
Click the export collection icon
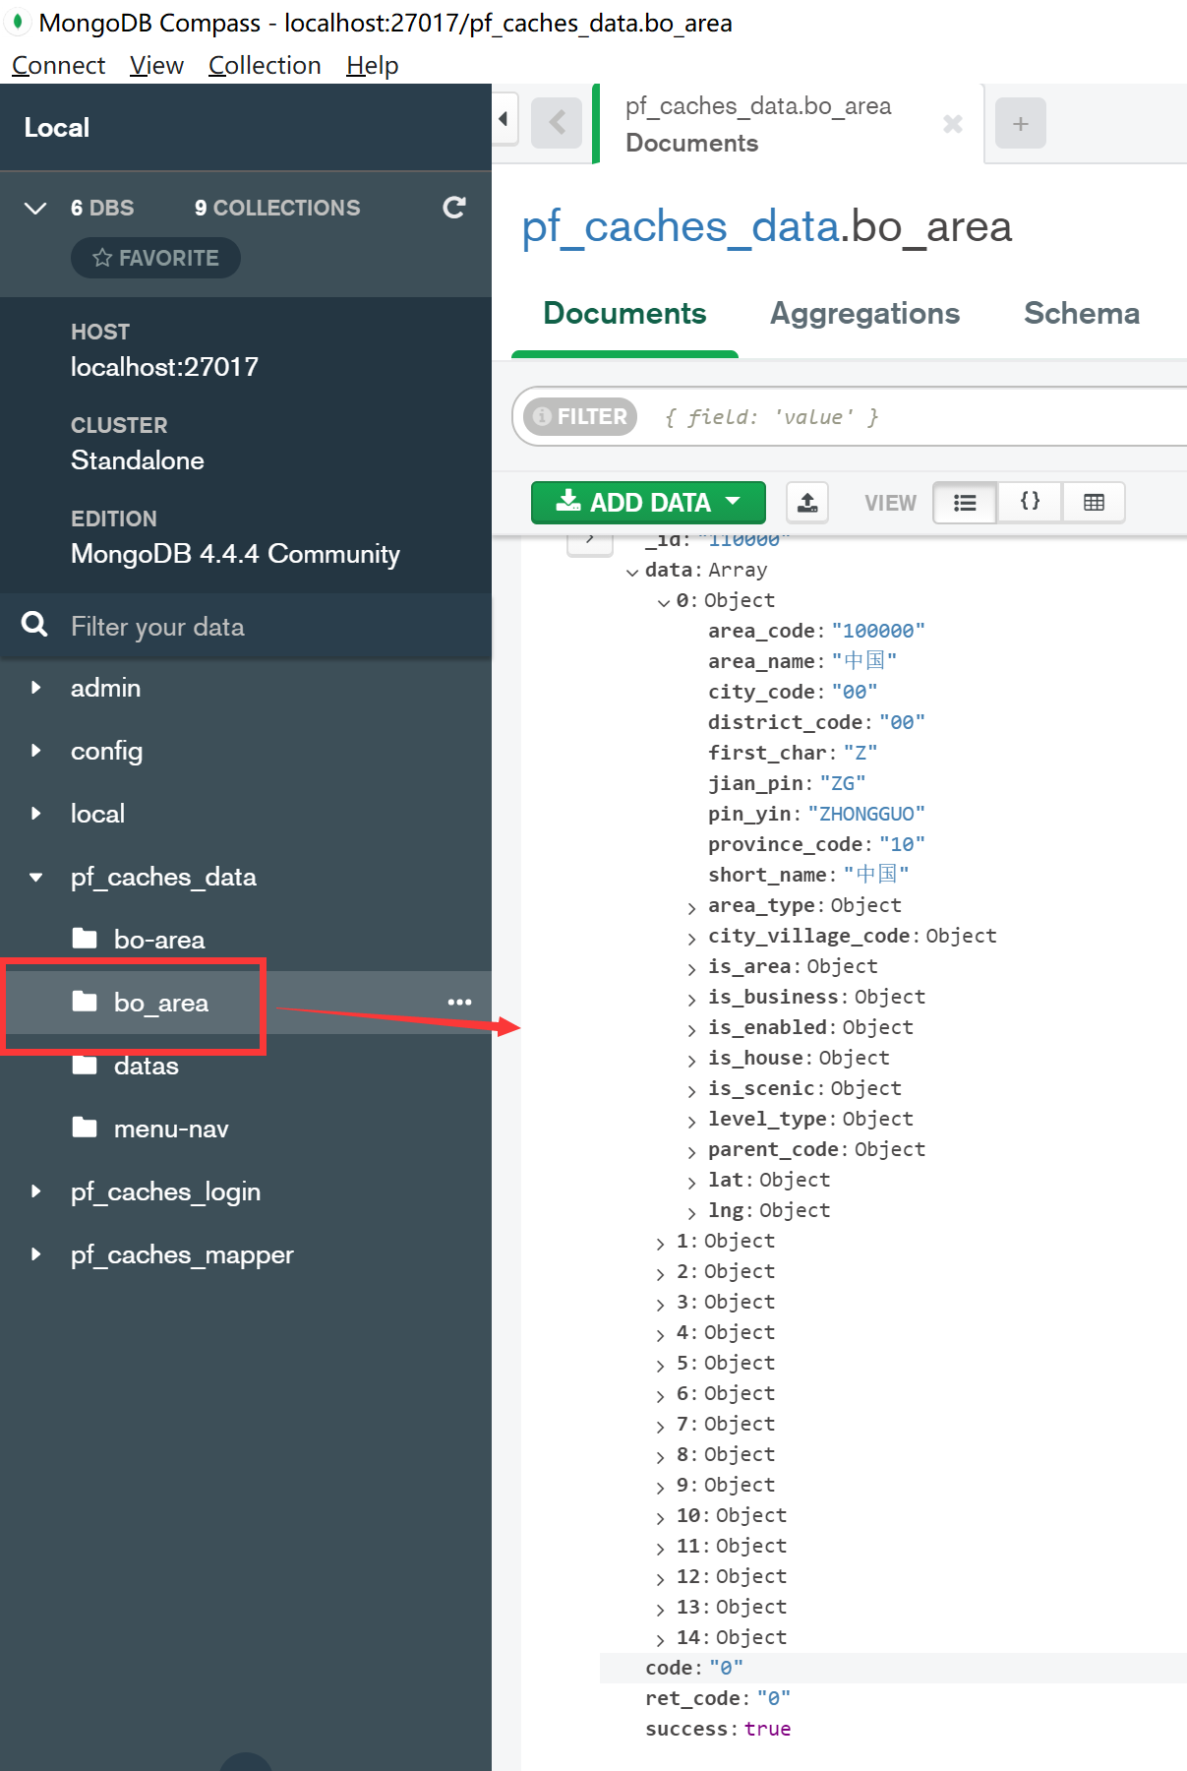tap(807, 503)
